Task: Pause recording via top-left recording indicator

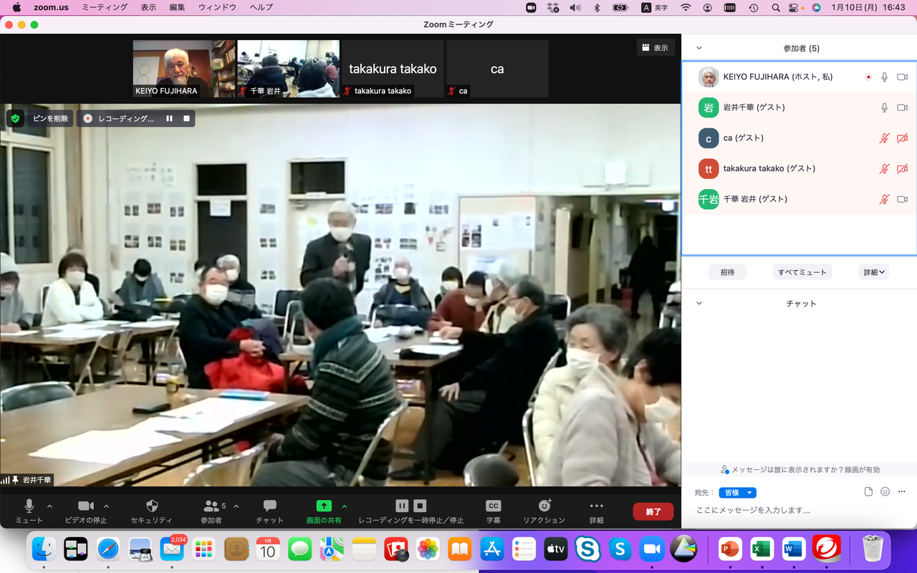Action: [x=169, y=118]
